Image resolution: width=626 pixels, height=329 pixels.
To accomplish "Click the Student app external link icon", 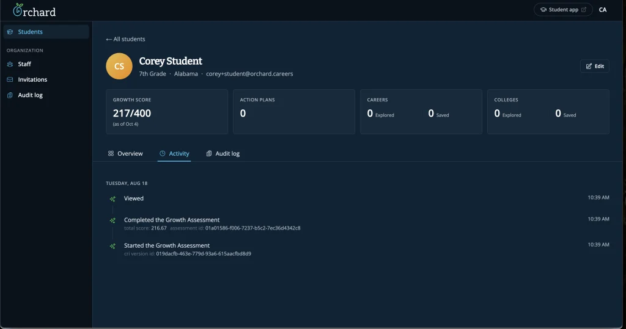I will tap(584, 10).
